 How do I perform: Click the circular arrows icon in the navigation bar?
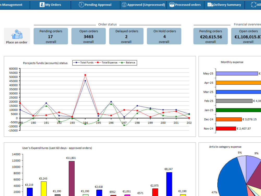(x=254, y=5)
